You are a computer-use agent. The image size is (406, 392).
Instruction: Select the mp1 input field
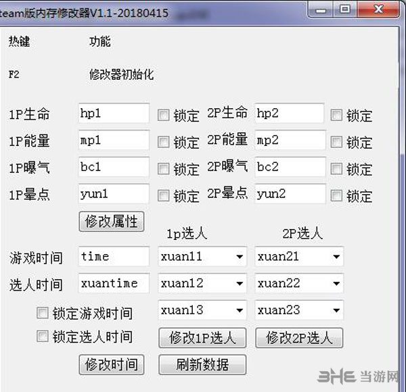click(114, 140)
